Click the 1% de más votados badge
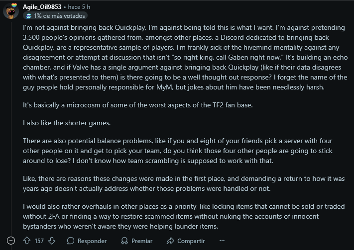354x250 pixels. pyautogui.click(x=55, y=16)
